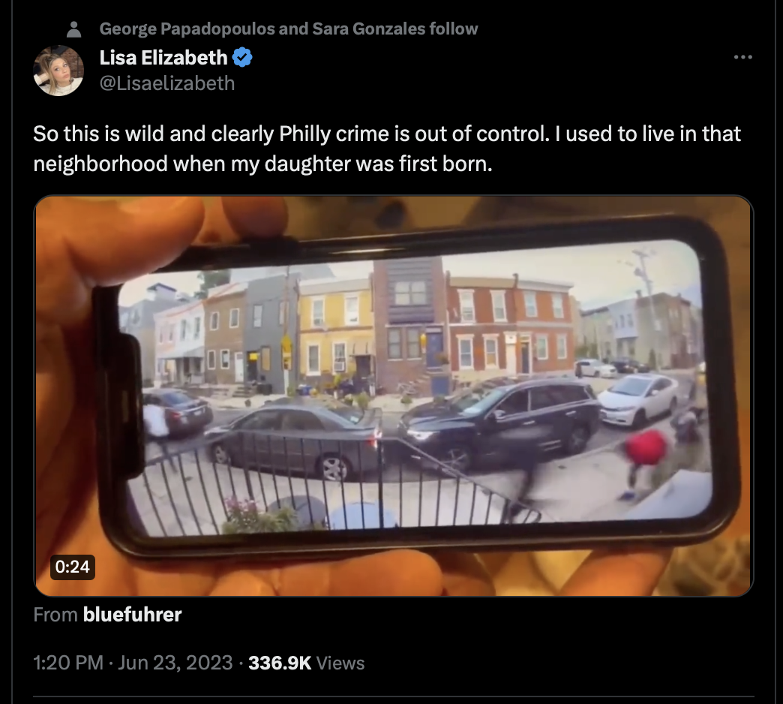Viewport: 783px width, 704px height.
Task: Open the 336.9K Views count
Action: (x=306, y=663)
